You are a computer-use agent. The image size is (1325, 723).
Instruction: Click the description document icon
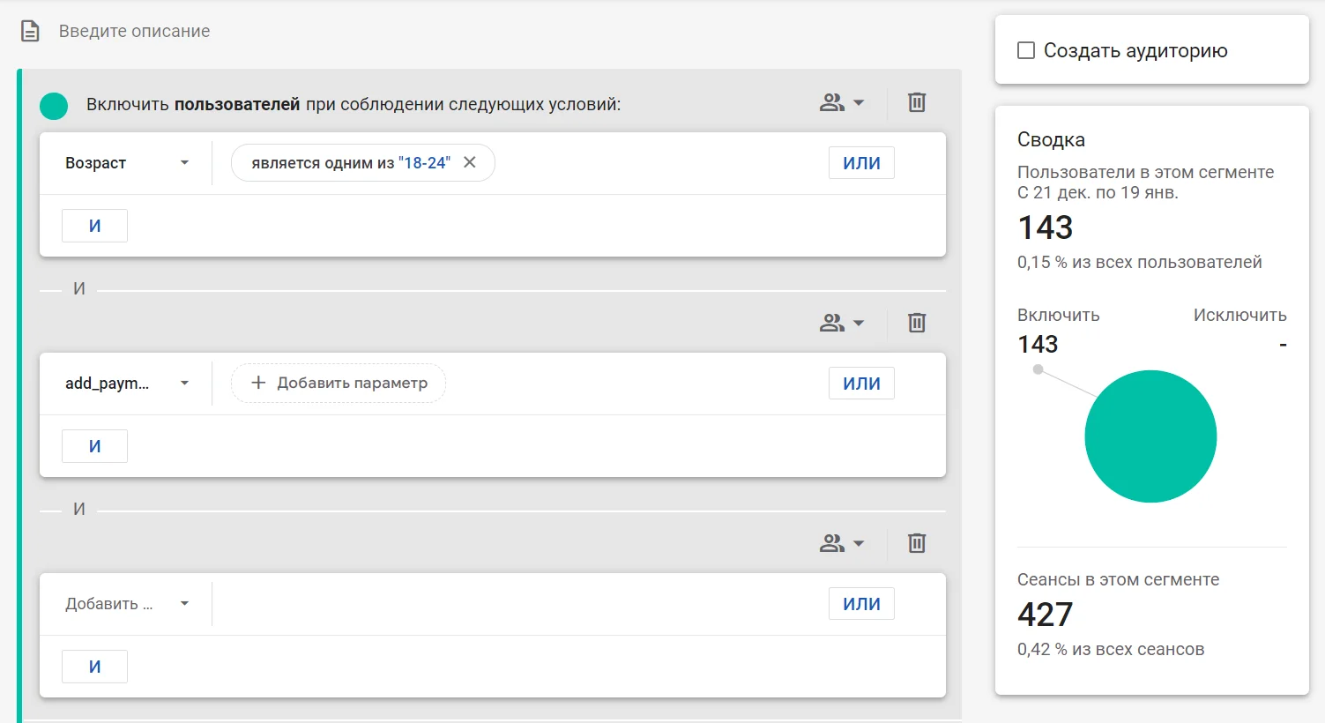coord(30,32)
